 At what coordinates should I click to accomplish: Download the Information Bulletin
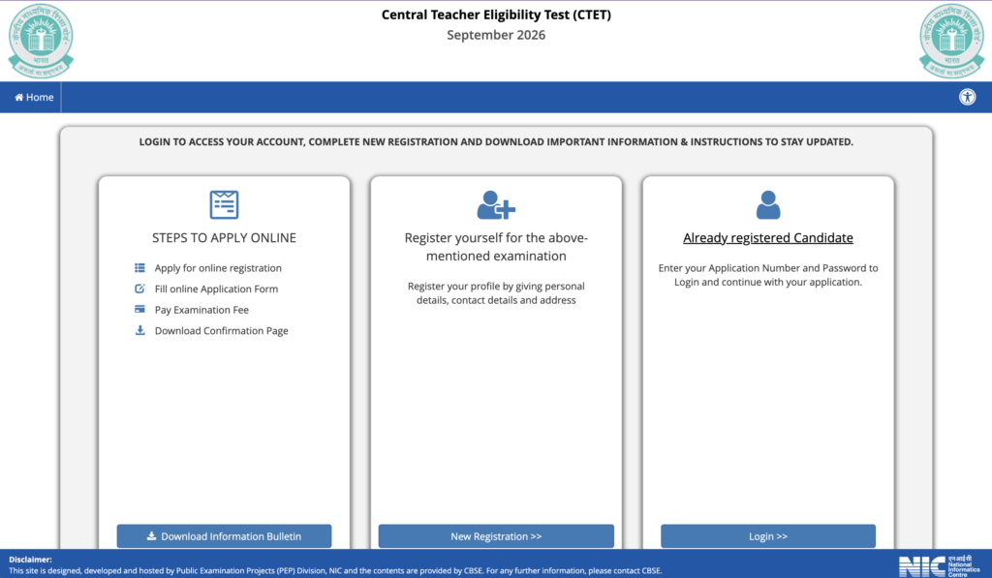224,536
